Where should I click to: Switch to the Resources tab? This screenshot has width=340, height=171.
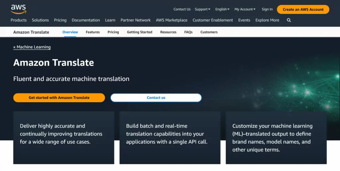click(x=168, y=32)
